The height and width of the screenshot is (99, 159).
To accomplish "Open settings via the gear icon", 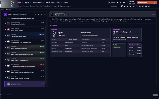I will click(x=124, y=3).
